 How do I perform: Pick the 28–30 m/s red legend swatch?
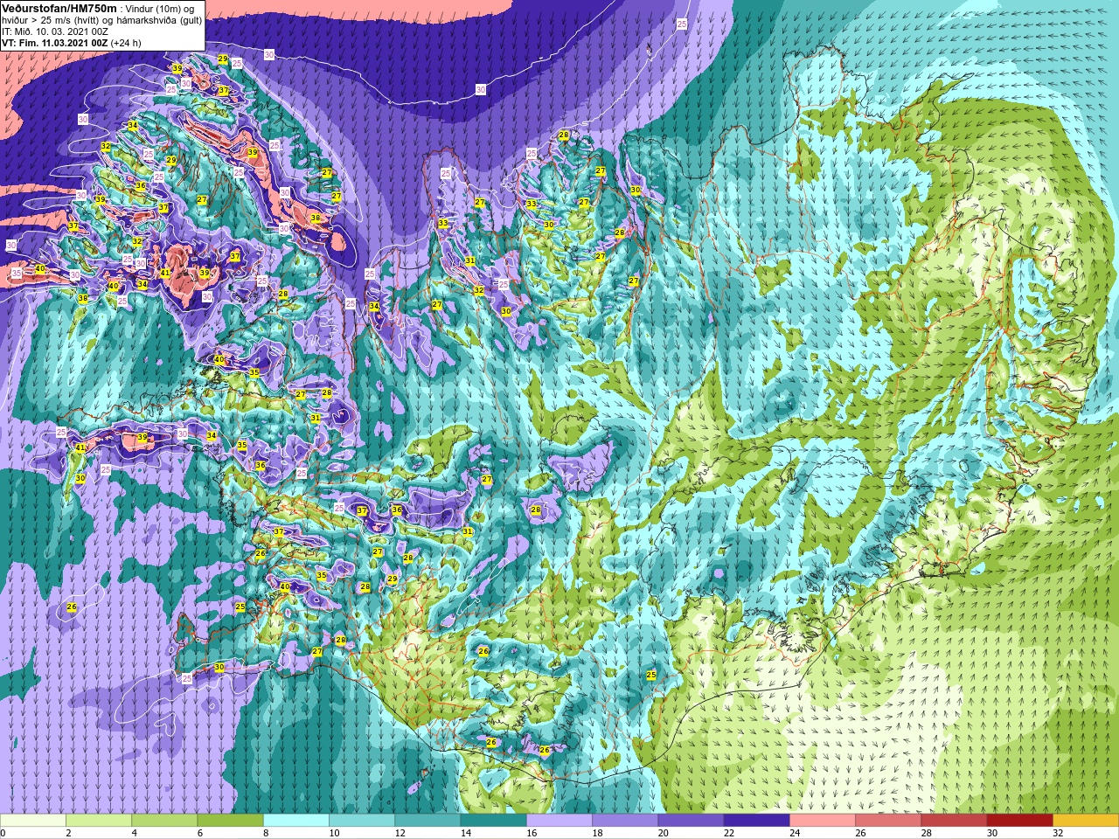[x=954, y=821]
